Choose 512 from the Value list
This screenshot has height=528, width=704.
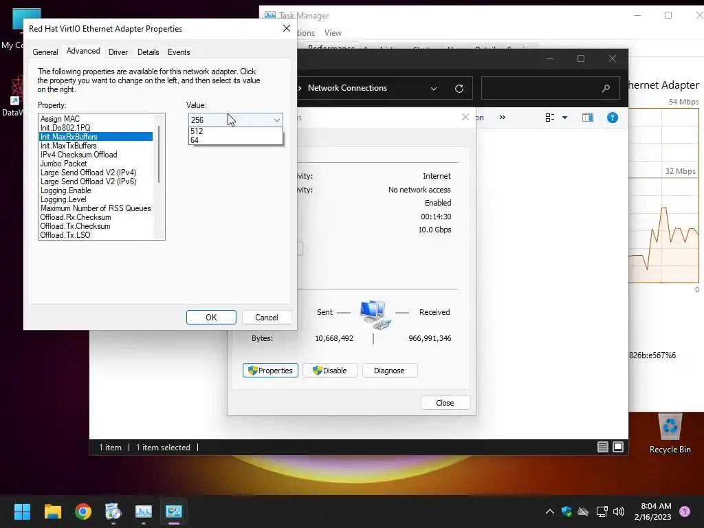pos(236,131)
